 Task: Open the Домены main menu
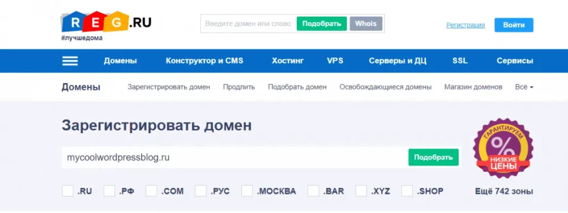120,61
